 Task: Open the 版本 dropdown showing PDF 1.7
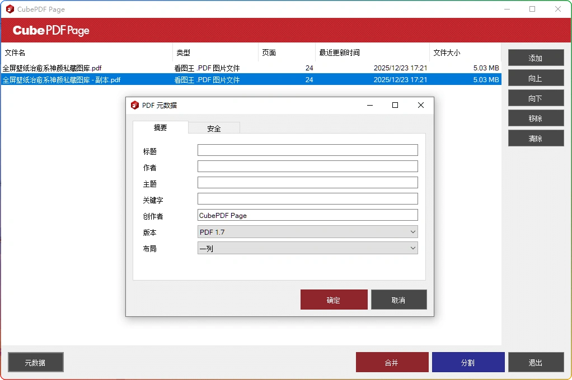click(x=307, y=231)
